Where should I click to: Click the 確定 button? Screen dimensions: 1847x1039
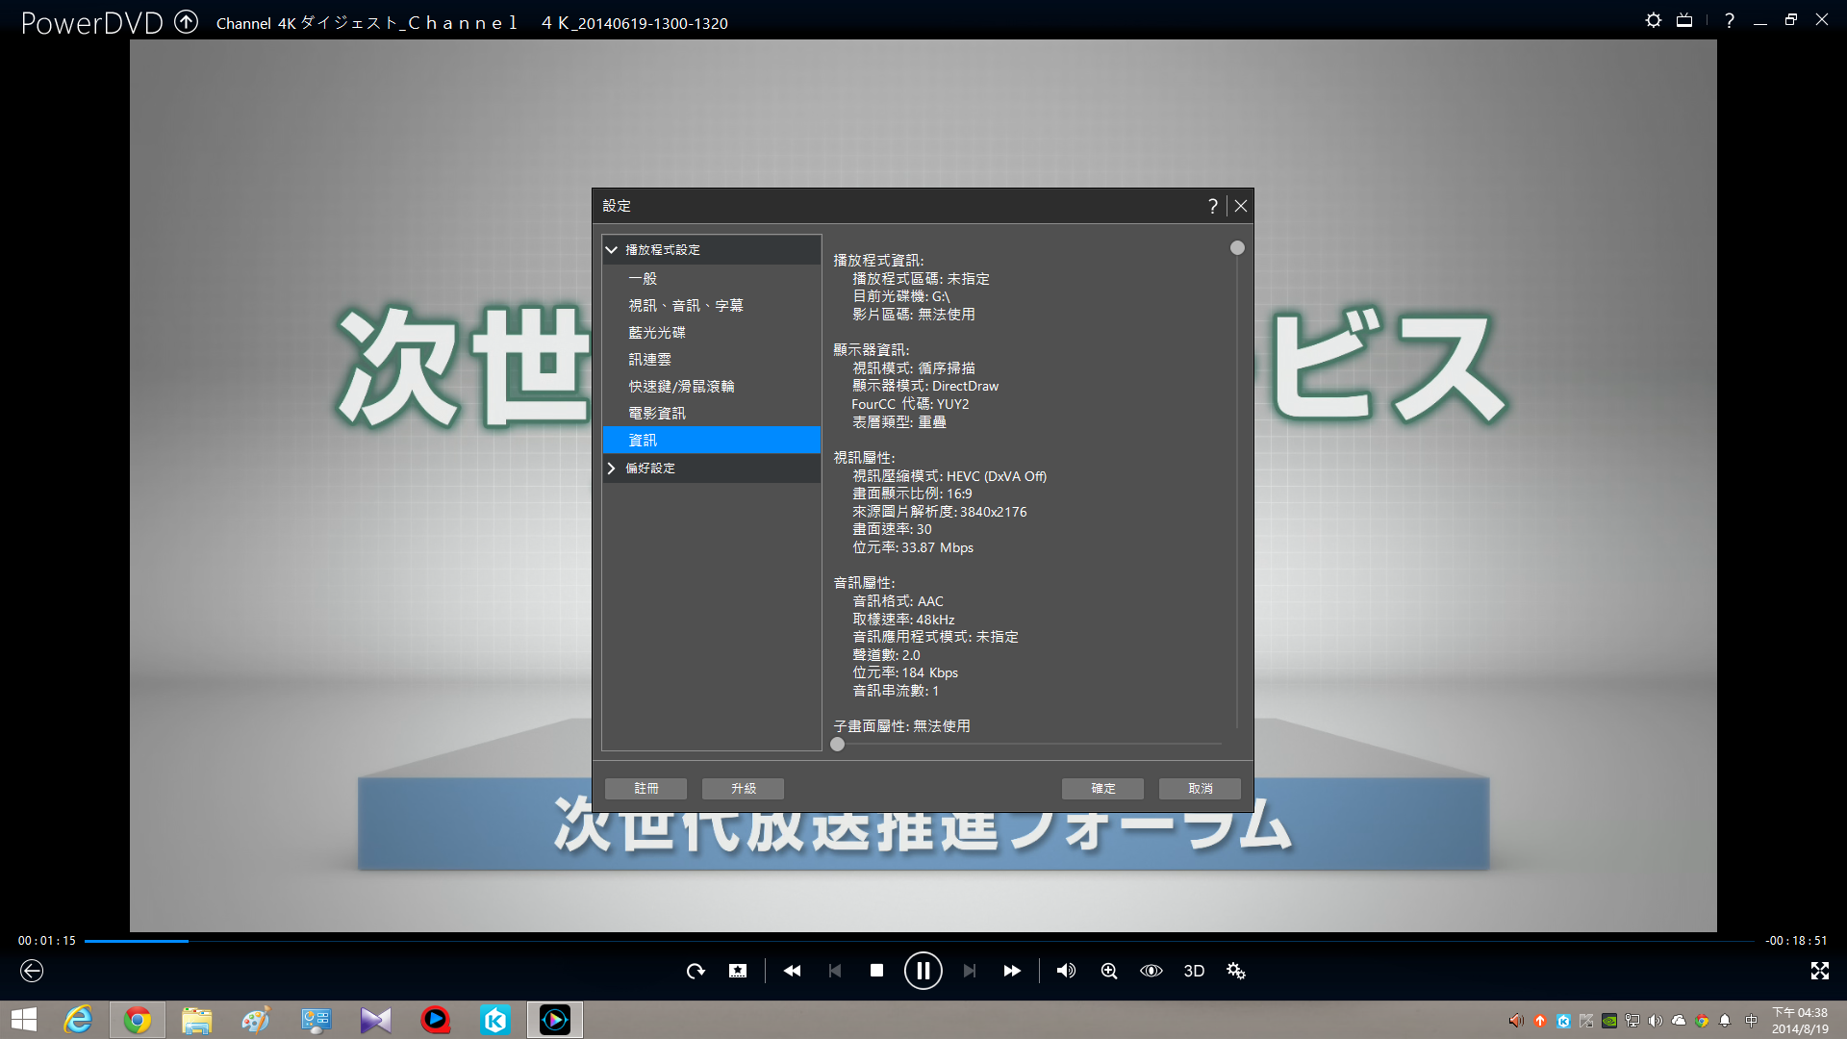tap(1102, 788)
